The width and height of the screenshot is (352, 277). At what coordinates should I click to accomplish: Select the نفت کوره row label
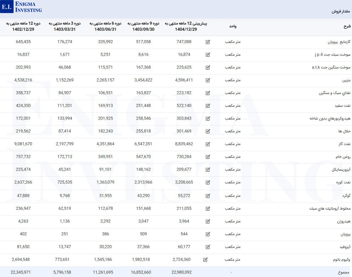[343, 182]
